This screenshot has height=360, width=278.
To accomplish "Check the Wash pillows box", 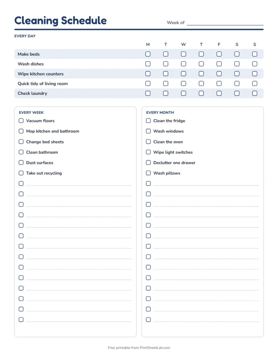I will [x=148, y=173].
